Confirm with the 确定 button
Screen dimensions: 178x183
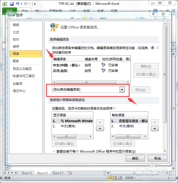coord(135,158)
